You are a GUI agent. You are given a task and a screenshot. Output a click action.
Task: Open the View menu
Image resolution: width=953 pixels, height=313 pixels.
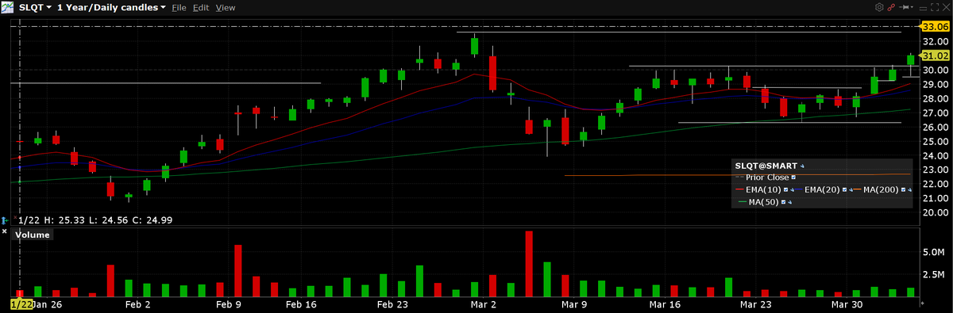226,7
